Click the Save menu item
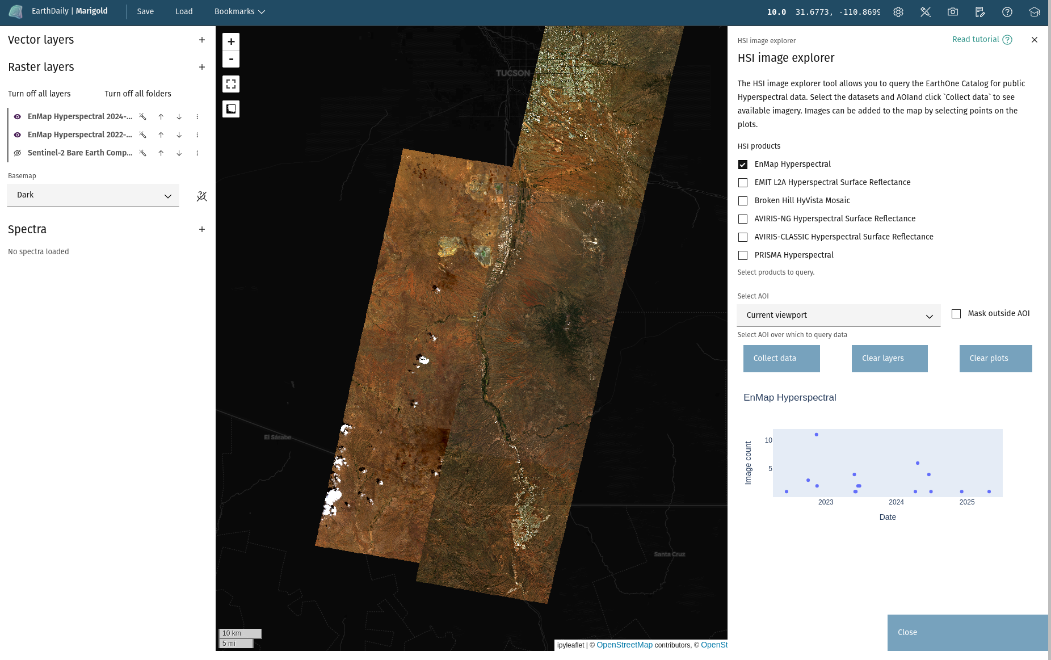Viewport: 1051px width, 660px height. pyautogui.click(x=145, y=12)
